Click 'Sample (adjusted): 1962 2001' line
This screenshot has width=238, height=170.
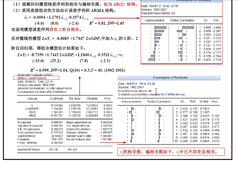[x=36, y=85]
